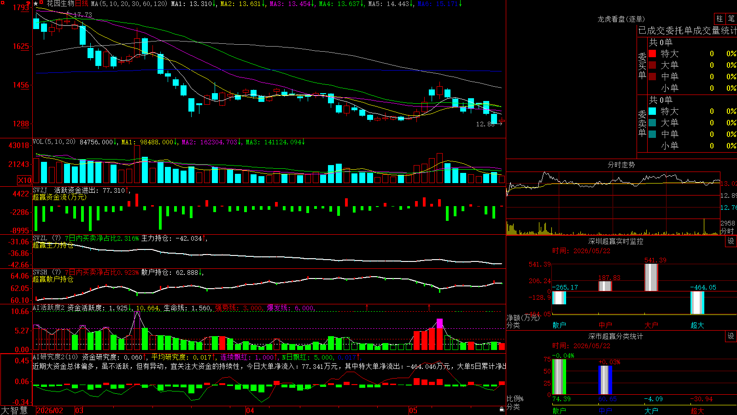The width and height of the screenshot is (737, 415).
Task: Click the 187.83 中户 net amount bar
Action: (605, 286)
